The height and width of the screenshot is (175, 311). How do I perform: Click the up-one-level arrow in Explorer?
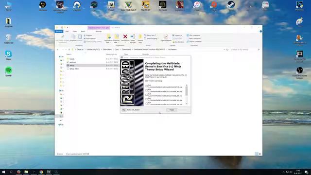(x=69, y=50)
